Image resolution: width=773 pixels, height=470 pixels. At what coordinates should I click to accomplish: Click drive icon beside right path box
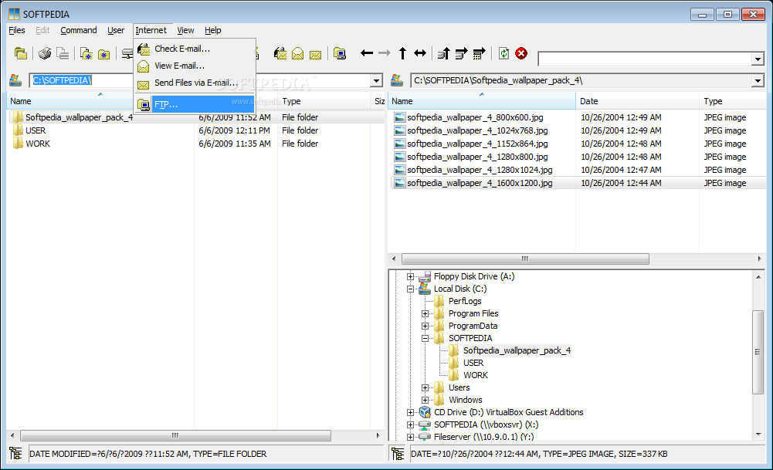397,79
